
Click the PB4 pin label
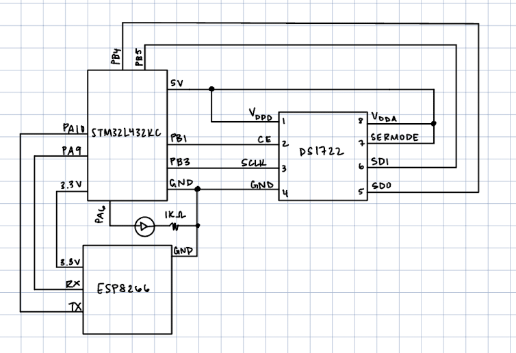[116, 56]
